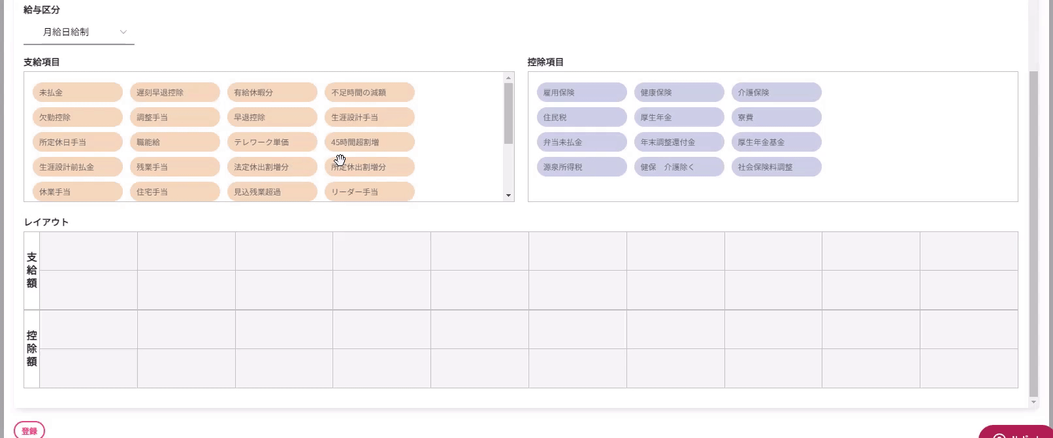Image resolution: width=1053 pixels, height=438 pixels.
Task: Click the 登録 register button
Action: point(29,431)
